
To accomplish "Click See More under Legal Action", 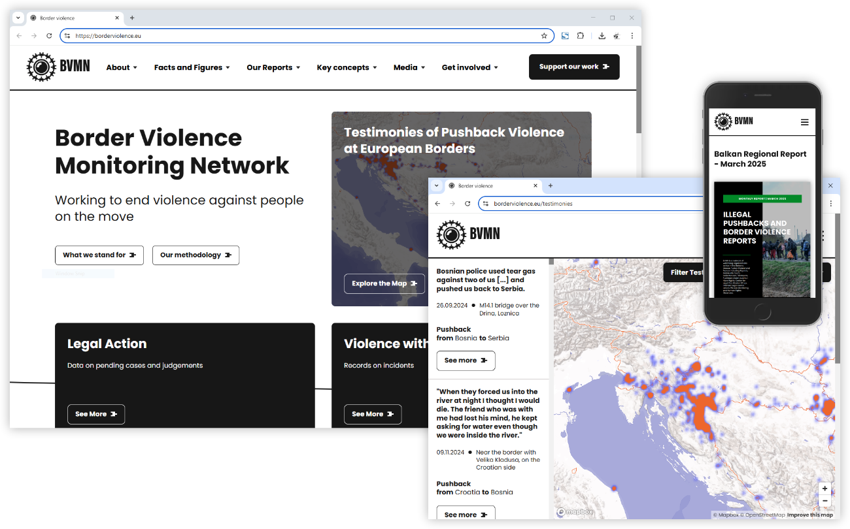I will click(96, 414).
